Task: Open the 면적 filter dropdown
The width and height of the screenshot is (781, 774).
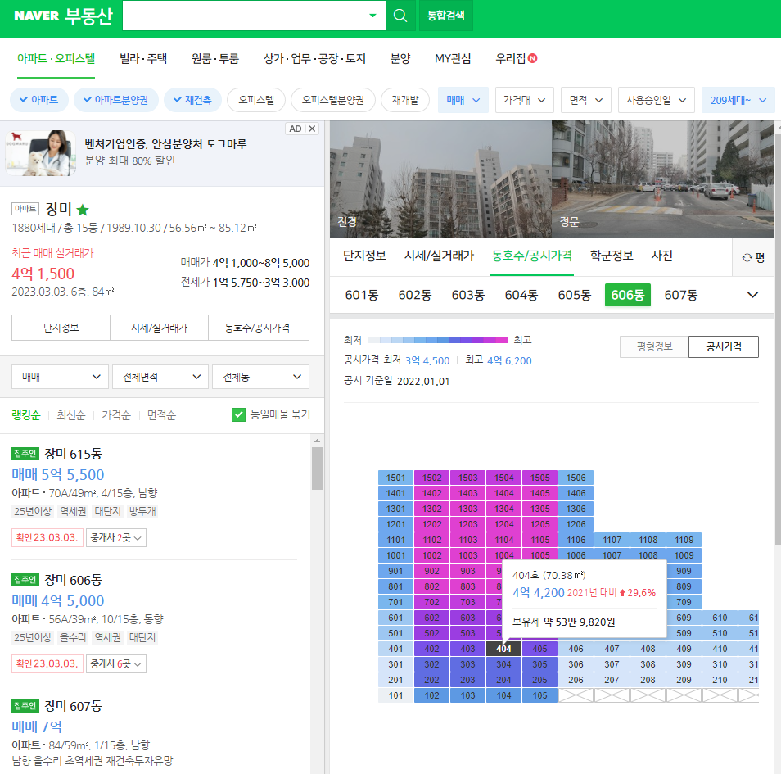Action: [x=586, y=100]
